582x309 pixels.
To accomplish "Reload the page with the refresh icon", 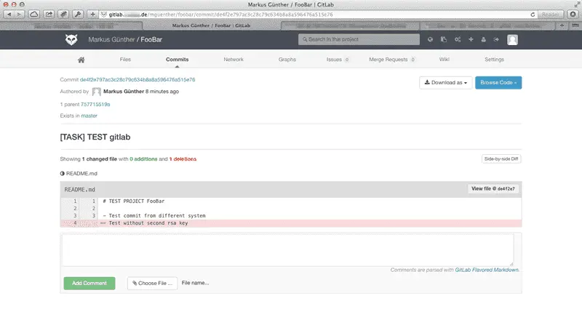I will pos(533,15).
